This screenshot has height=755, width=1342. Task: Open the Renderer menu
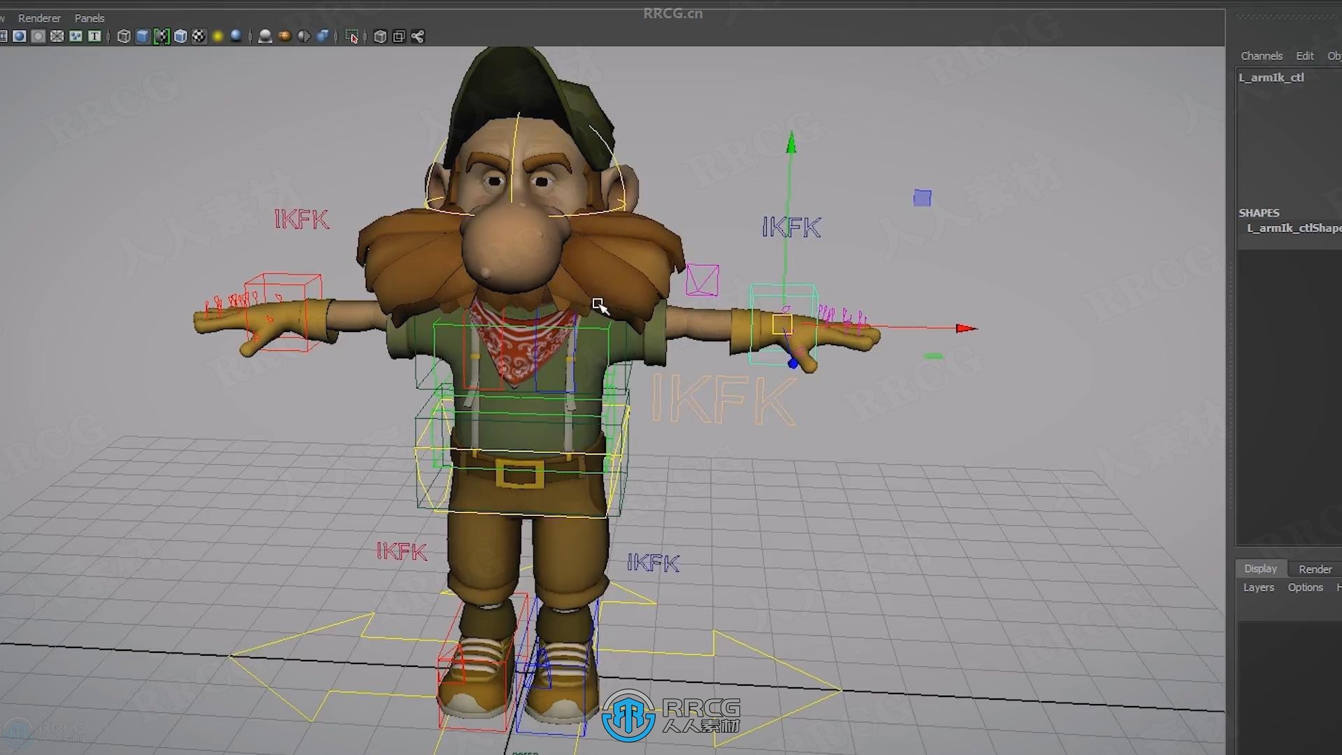point(39,18)
